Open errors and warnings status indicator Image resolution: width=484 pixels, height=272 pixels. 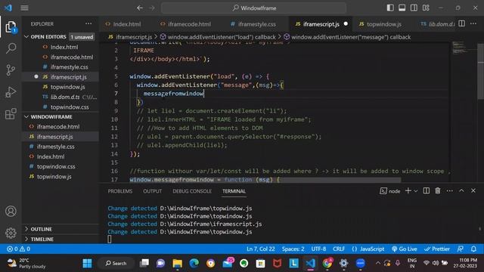(18, 249)
